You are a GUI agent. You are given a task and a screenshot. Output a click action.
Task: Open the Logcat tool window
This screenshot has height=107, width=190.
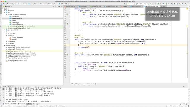[x=36, y=104]
